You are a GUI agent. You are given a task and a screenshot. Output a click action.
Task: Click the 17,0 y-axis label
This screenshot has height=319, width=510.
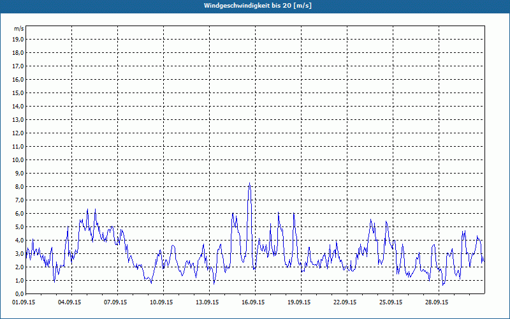click(18, 66)
